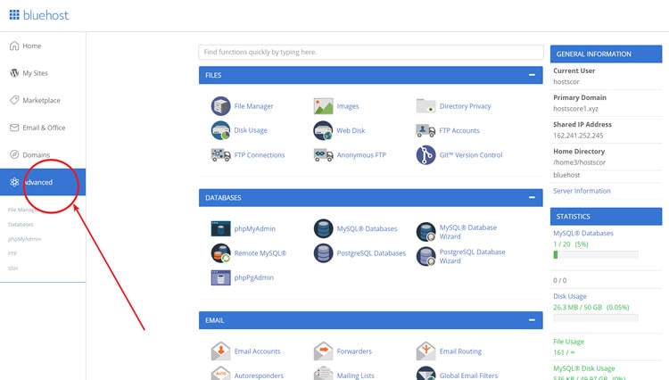The height and width of the screenshot is (380, 669).
Task: Click the /home3/hostscor directory text
Action: [x=579, y=162]
